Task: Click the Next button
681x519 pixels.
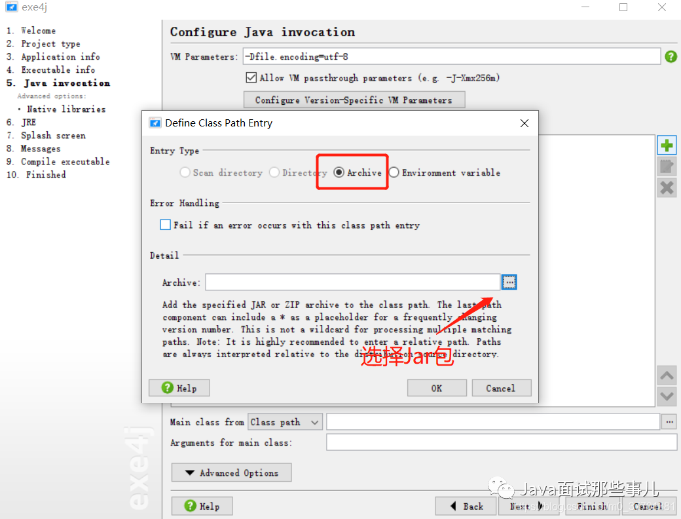Action: [x=528, y=506]
